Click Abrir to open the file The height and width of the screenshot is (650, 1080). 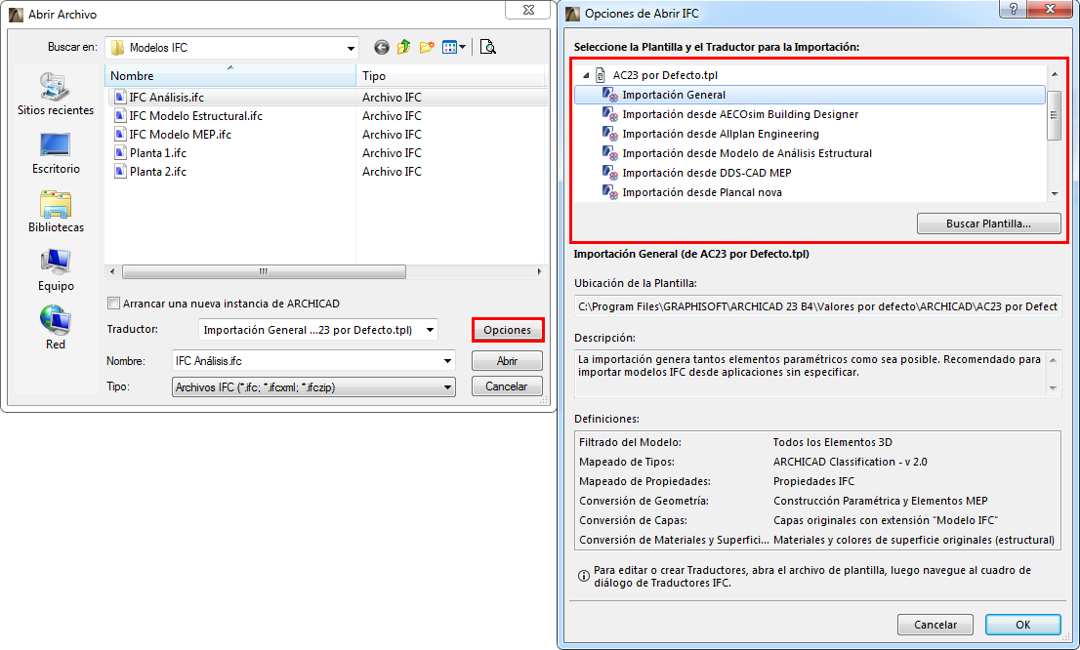(x=507, y=361)
